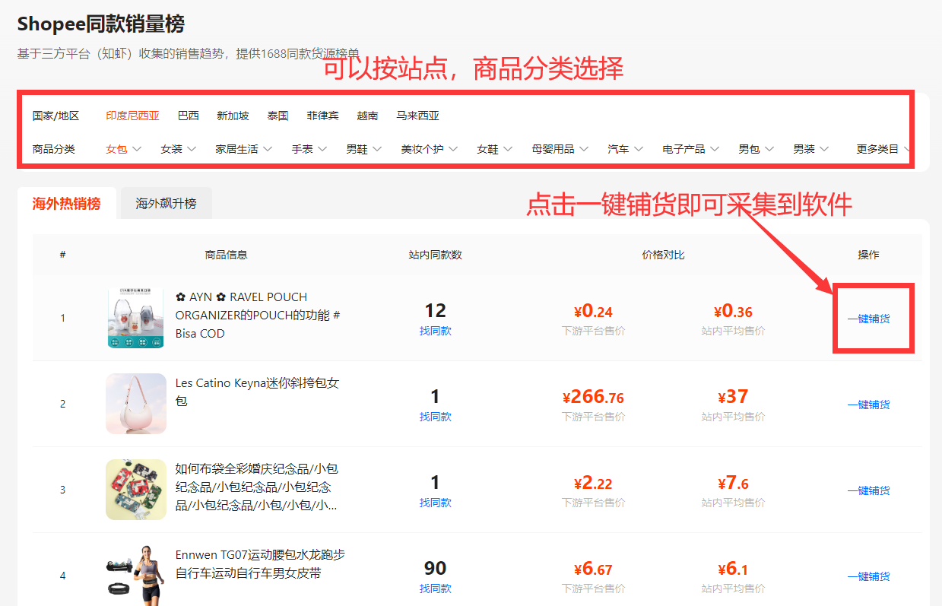Click 找同款 for 如何布袋 souvenir pouch
This screenshot has width=942, height=606.
[x=436, y=503]
